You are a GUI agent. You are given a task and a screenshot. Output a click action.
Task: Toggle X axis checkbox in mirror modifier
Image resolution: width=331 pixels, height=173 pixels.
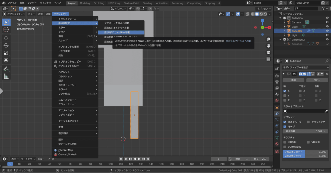tap(285, 91)
